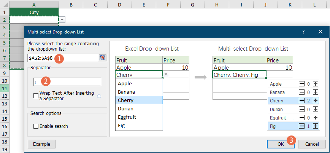Click column header A
This screenshot has height=153, width=330.
34,4
